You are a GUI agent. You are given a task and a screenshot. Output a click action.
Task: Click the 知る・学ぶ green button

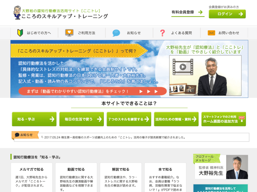point(34,119)
